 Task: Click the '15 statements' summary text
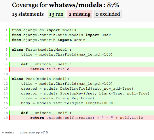[x=28, y=14]
